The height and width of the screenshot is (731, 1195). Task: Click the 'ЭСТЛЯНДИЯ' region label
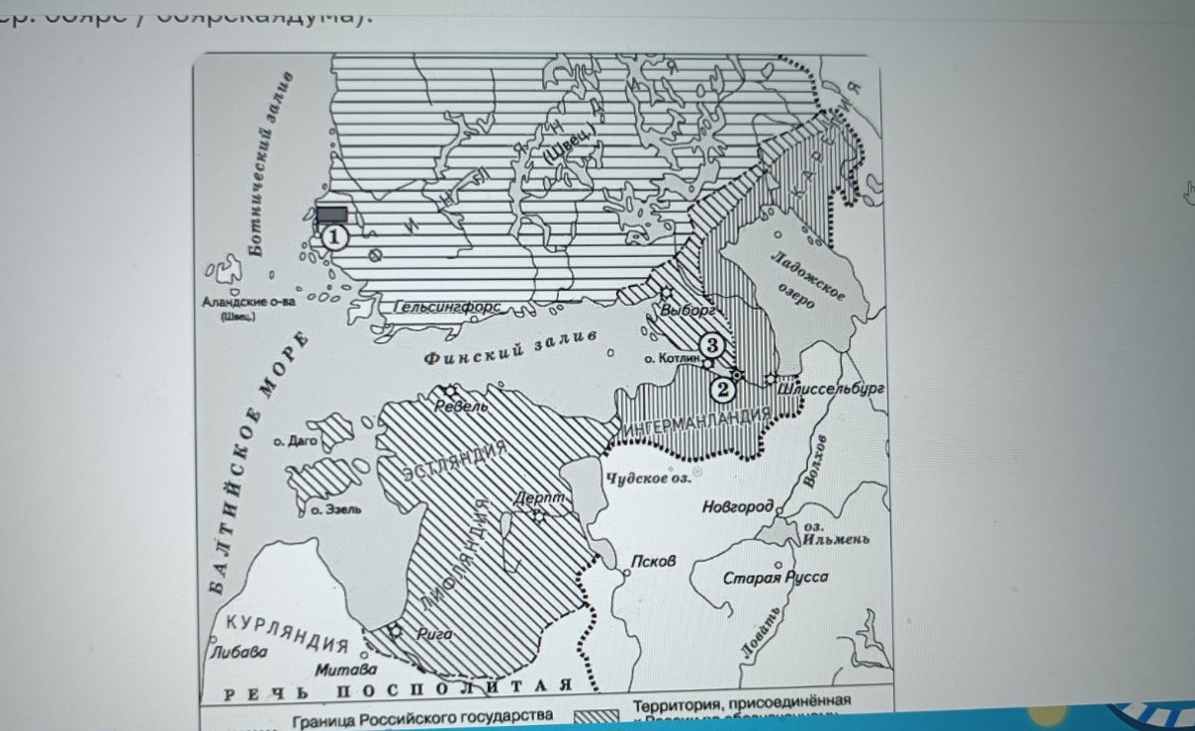[455, 462]
